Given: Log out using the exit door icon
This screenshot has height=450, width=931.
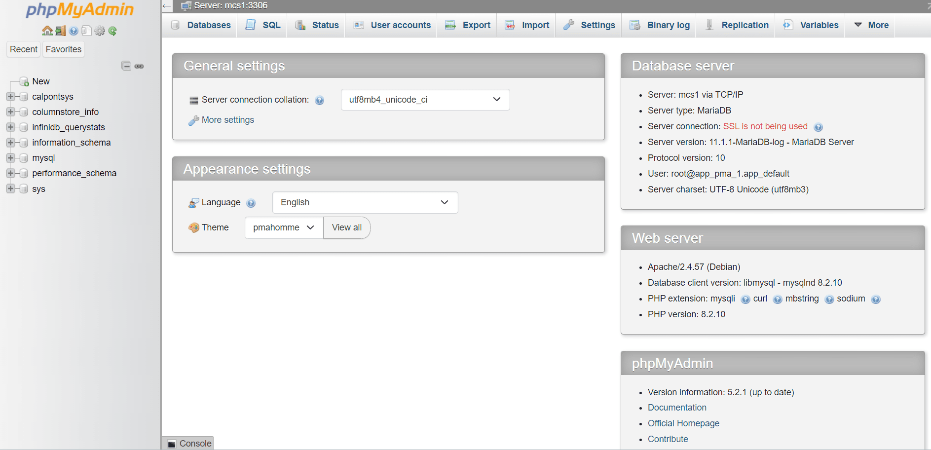Looking at the screenshot, I should pyautogui.click(x=60, y=31).
